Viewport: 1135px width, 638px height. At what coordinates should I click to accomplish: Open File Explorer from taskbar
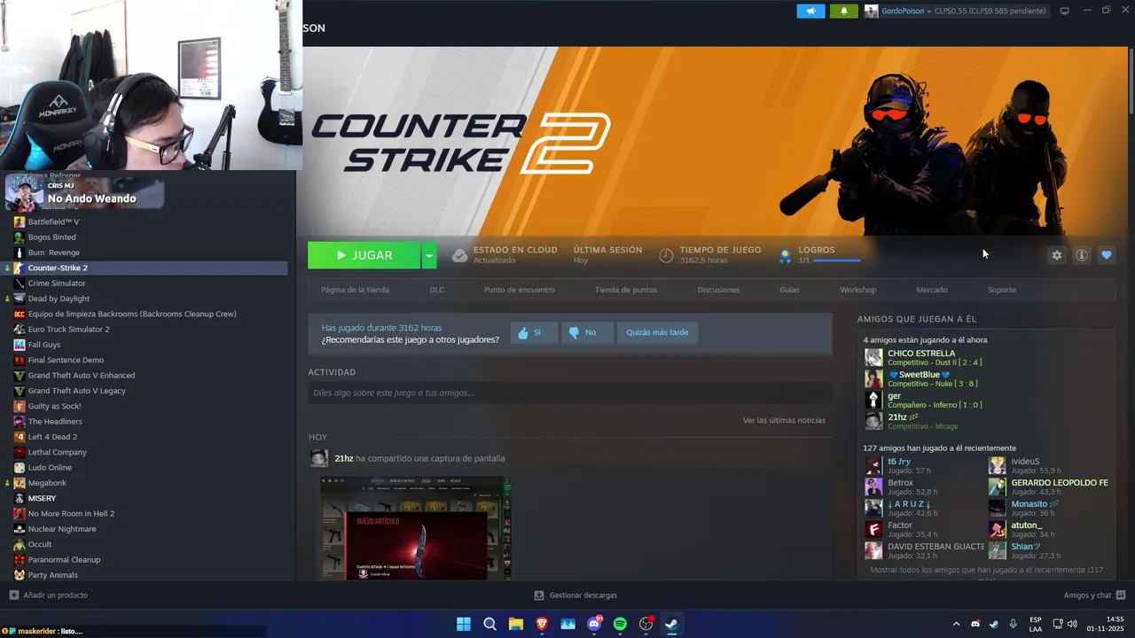click(515, 624)
